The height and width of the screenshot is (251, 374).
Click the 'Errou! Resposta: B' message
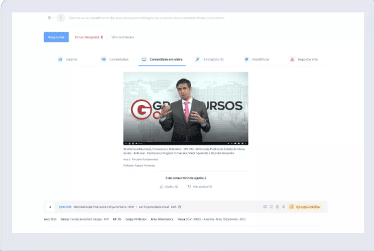89,37
